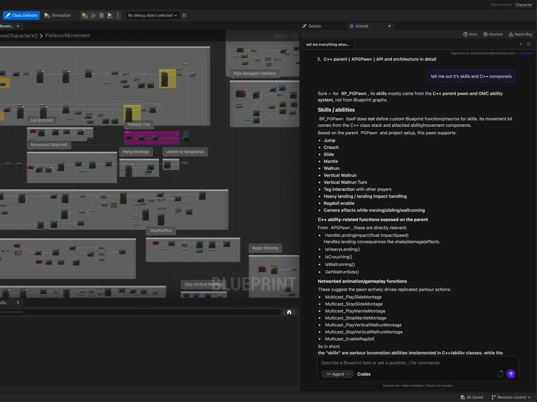Click the ParkourMovement breadcrumb
Viewport: 537px width, 402px height.
pyautogui.click(x=67, y=36)
